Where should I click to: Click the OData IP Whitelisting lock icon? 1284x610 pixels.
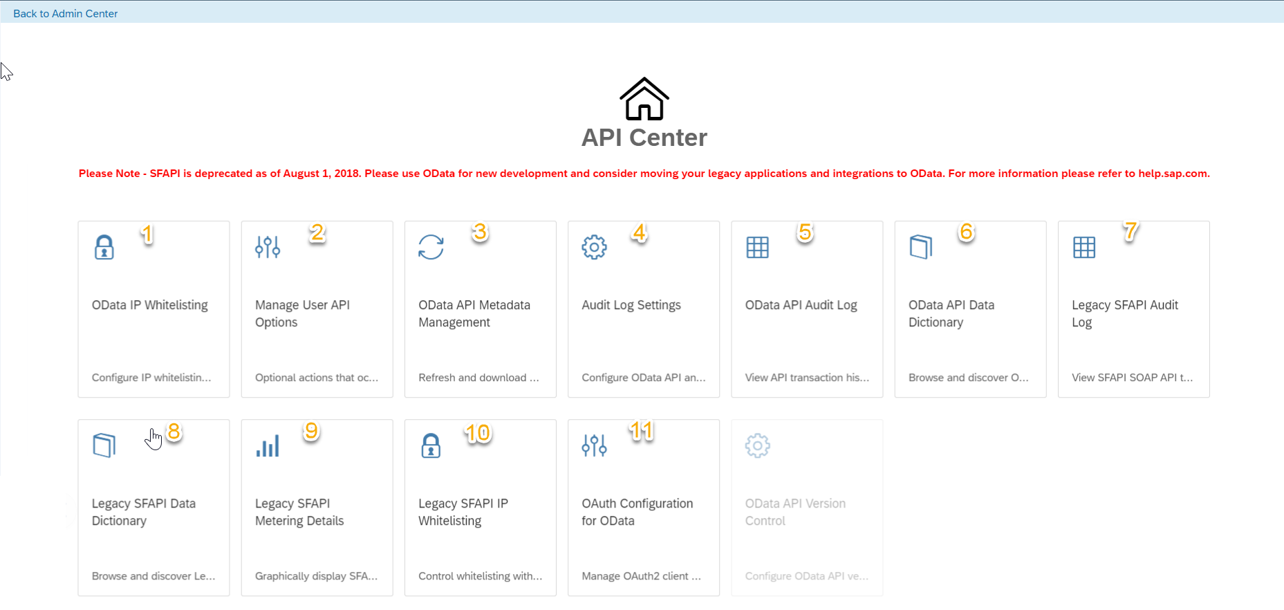click(104, 247)
